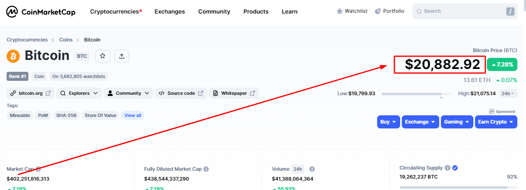This screenshot has height=190, width=526.
Task: Click info icon next to Fully Diluted Market Cap
Action: tap(206, 169)
